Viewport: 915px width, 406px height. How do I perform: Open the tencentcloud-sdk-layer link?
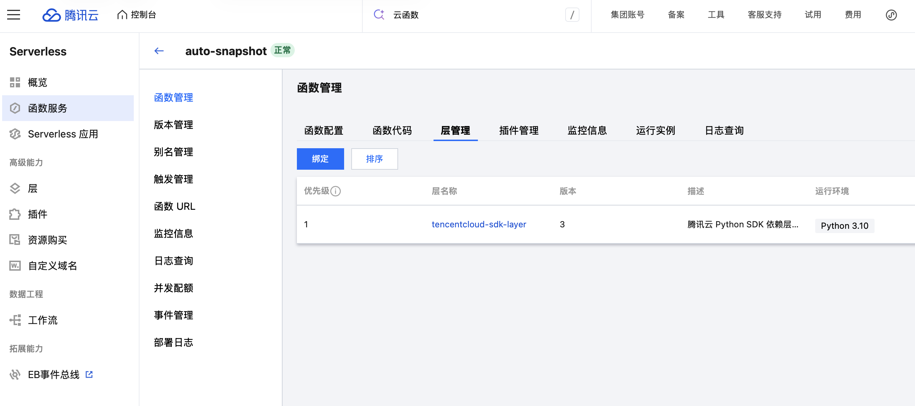pos(479,224)
